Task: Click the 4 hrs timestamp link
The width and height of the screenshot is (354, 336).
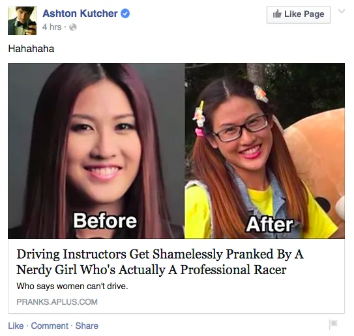Action: (x=52, y=27)
